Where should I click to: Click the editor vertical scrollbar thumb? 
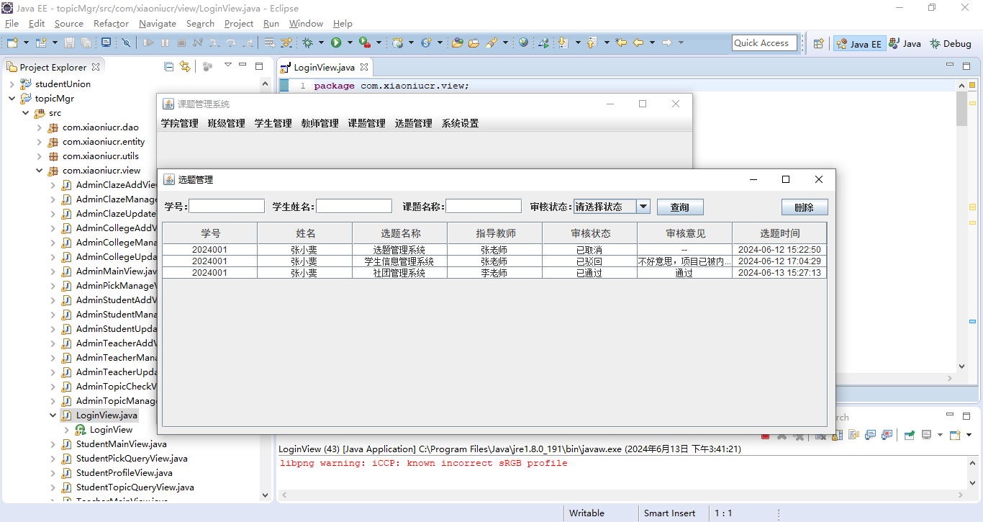(x=962, y=109)
